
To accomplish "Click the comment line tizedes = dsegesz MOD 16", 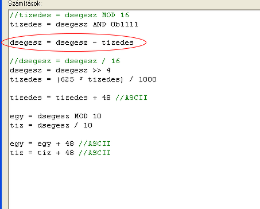I will [x=69, y=15].
